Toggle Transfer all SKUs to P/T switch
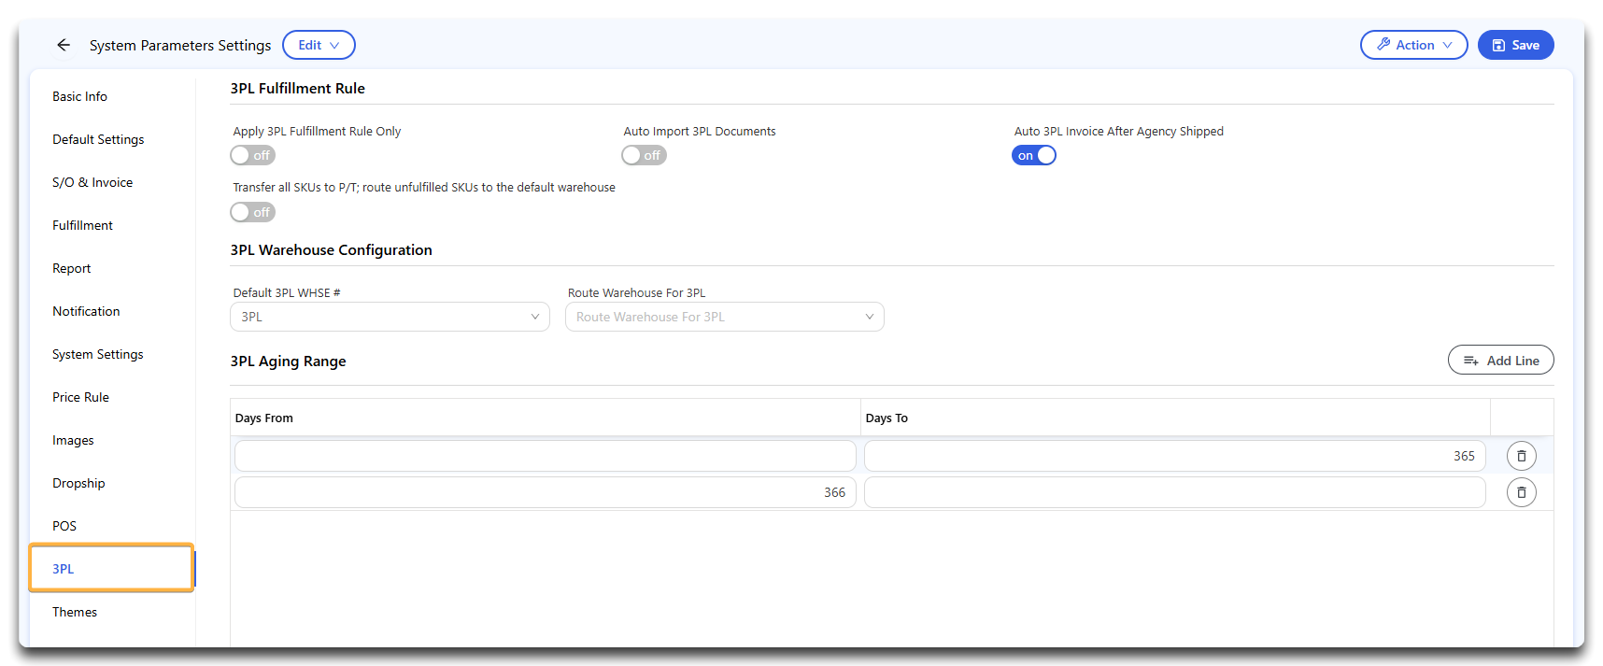This screenshot has width=1603, height=666. (x=253, y=213)
